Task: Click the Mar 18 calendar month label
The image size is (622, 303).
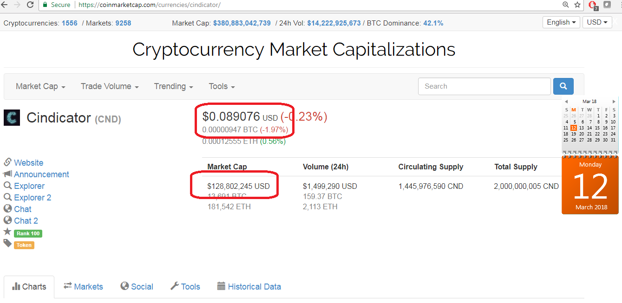Action: [x=589, y=101]
